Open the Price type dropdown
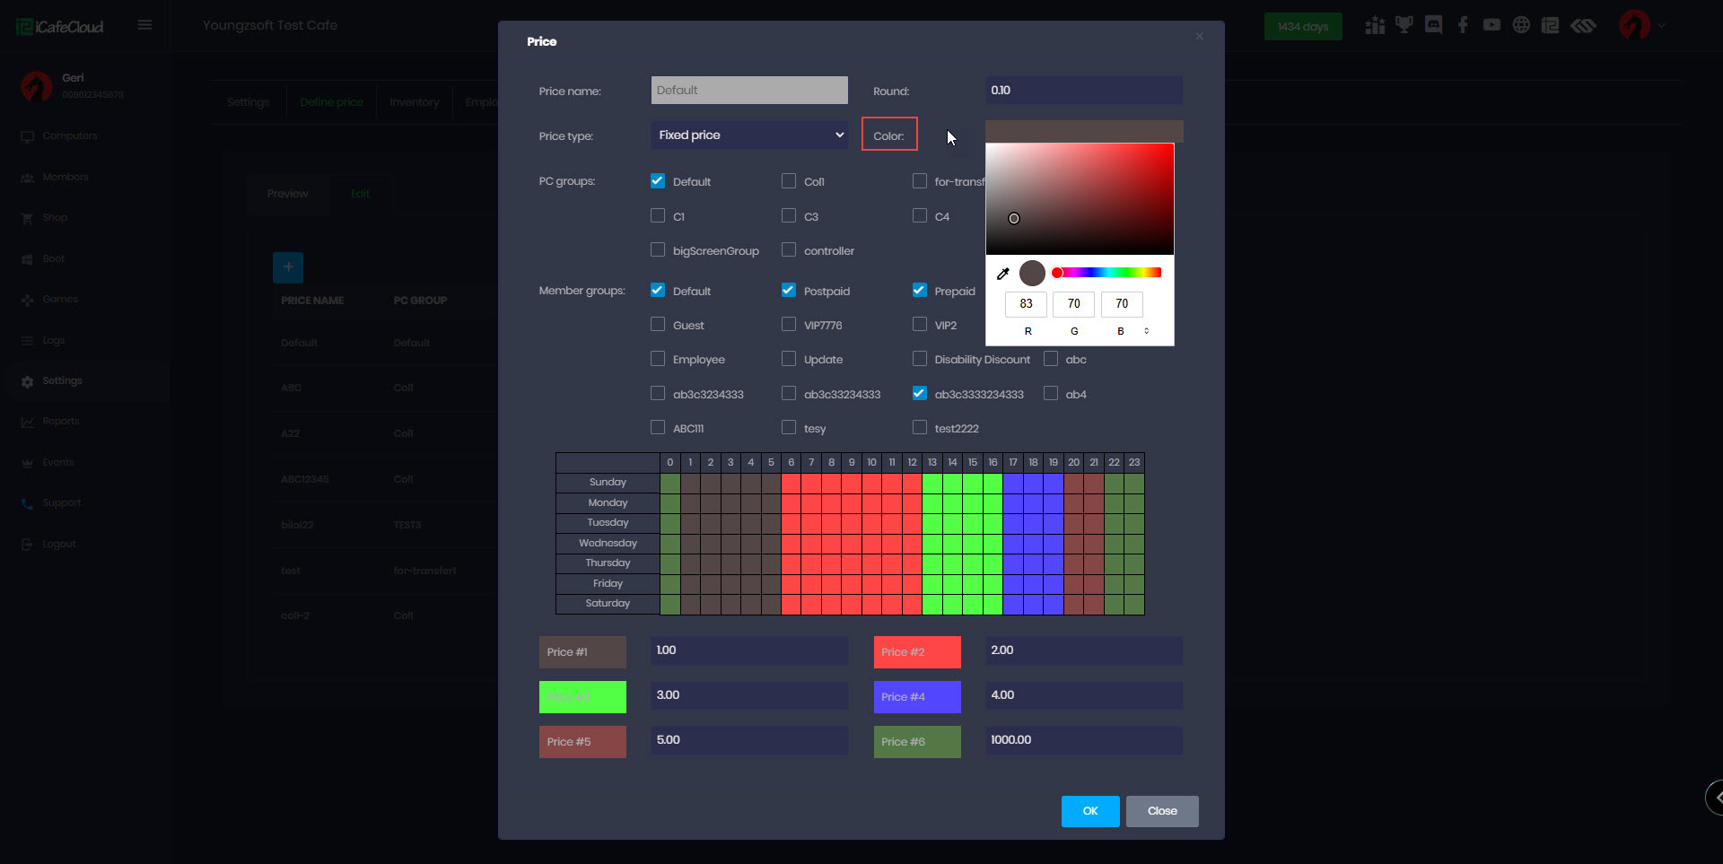 [x=749, y=135]
